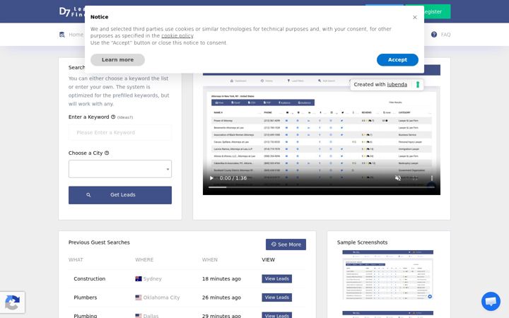View Leads for Plumbing in Dallas

click(276, 315)
